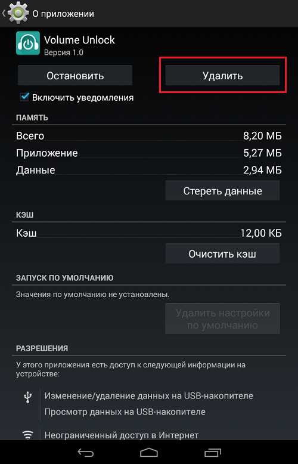Tap the Volume Unlock app icon
The image size is (298, 464).
(28, 43)
